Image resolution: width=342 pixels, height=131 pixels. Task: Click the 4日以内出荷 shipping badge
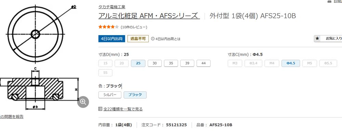tap(112, 39)
